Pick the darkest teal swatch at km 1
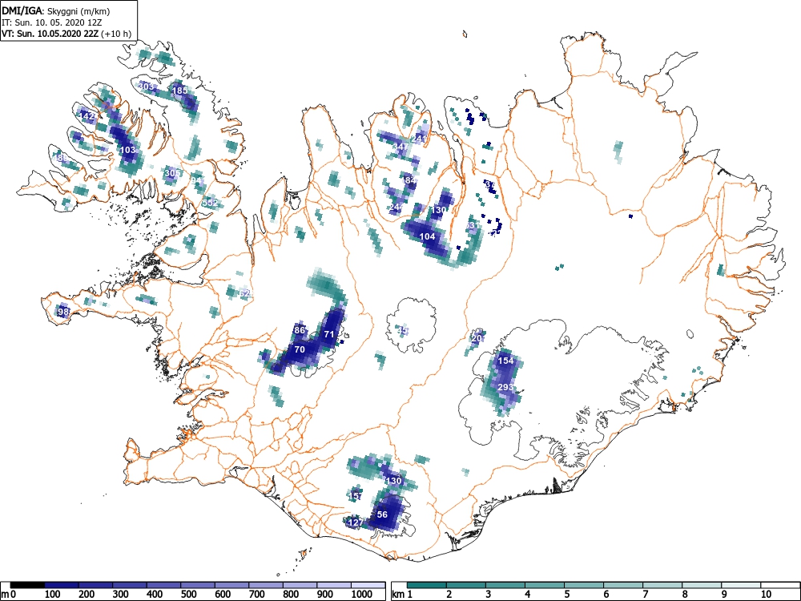The width and height of the screenshot is (801, 601). point(427,585)
